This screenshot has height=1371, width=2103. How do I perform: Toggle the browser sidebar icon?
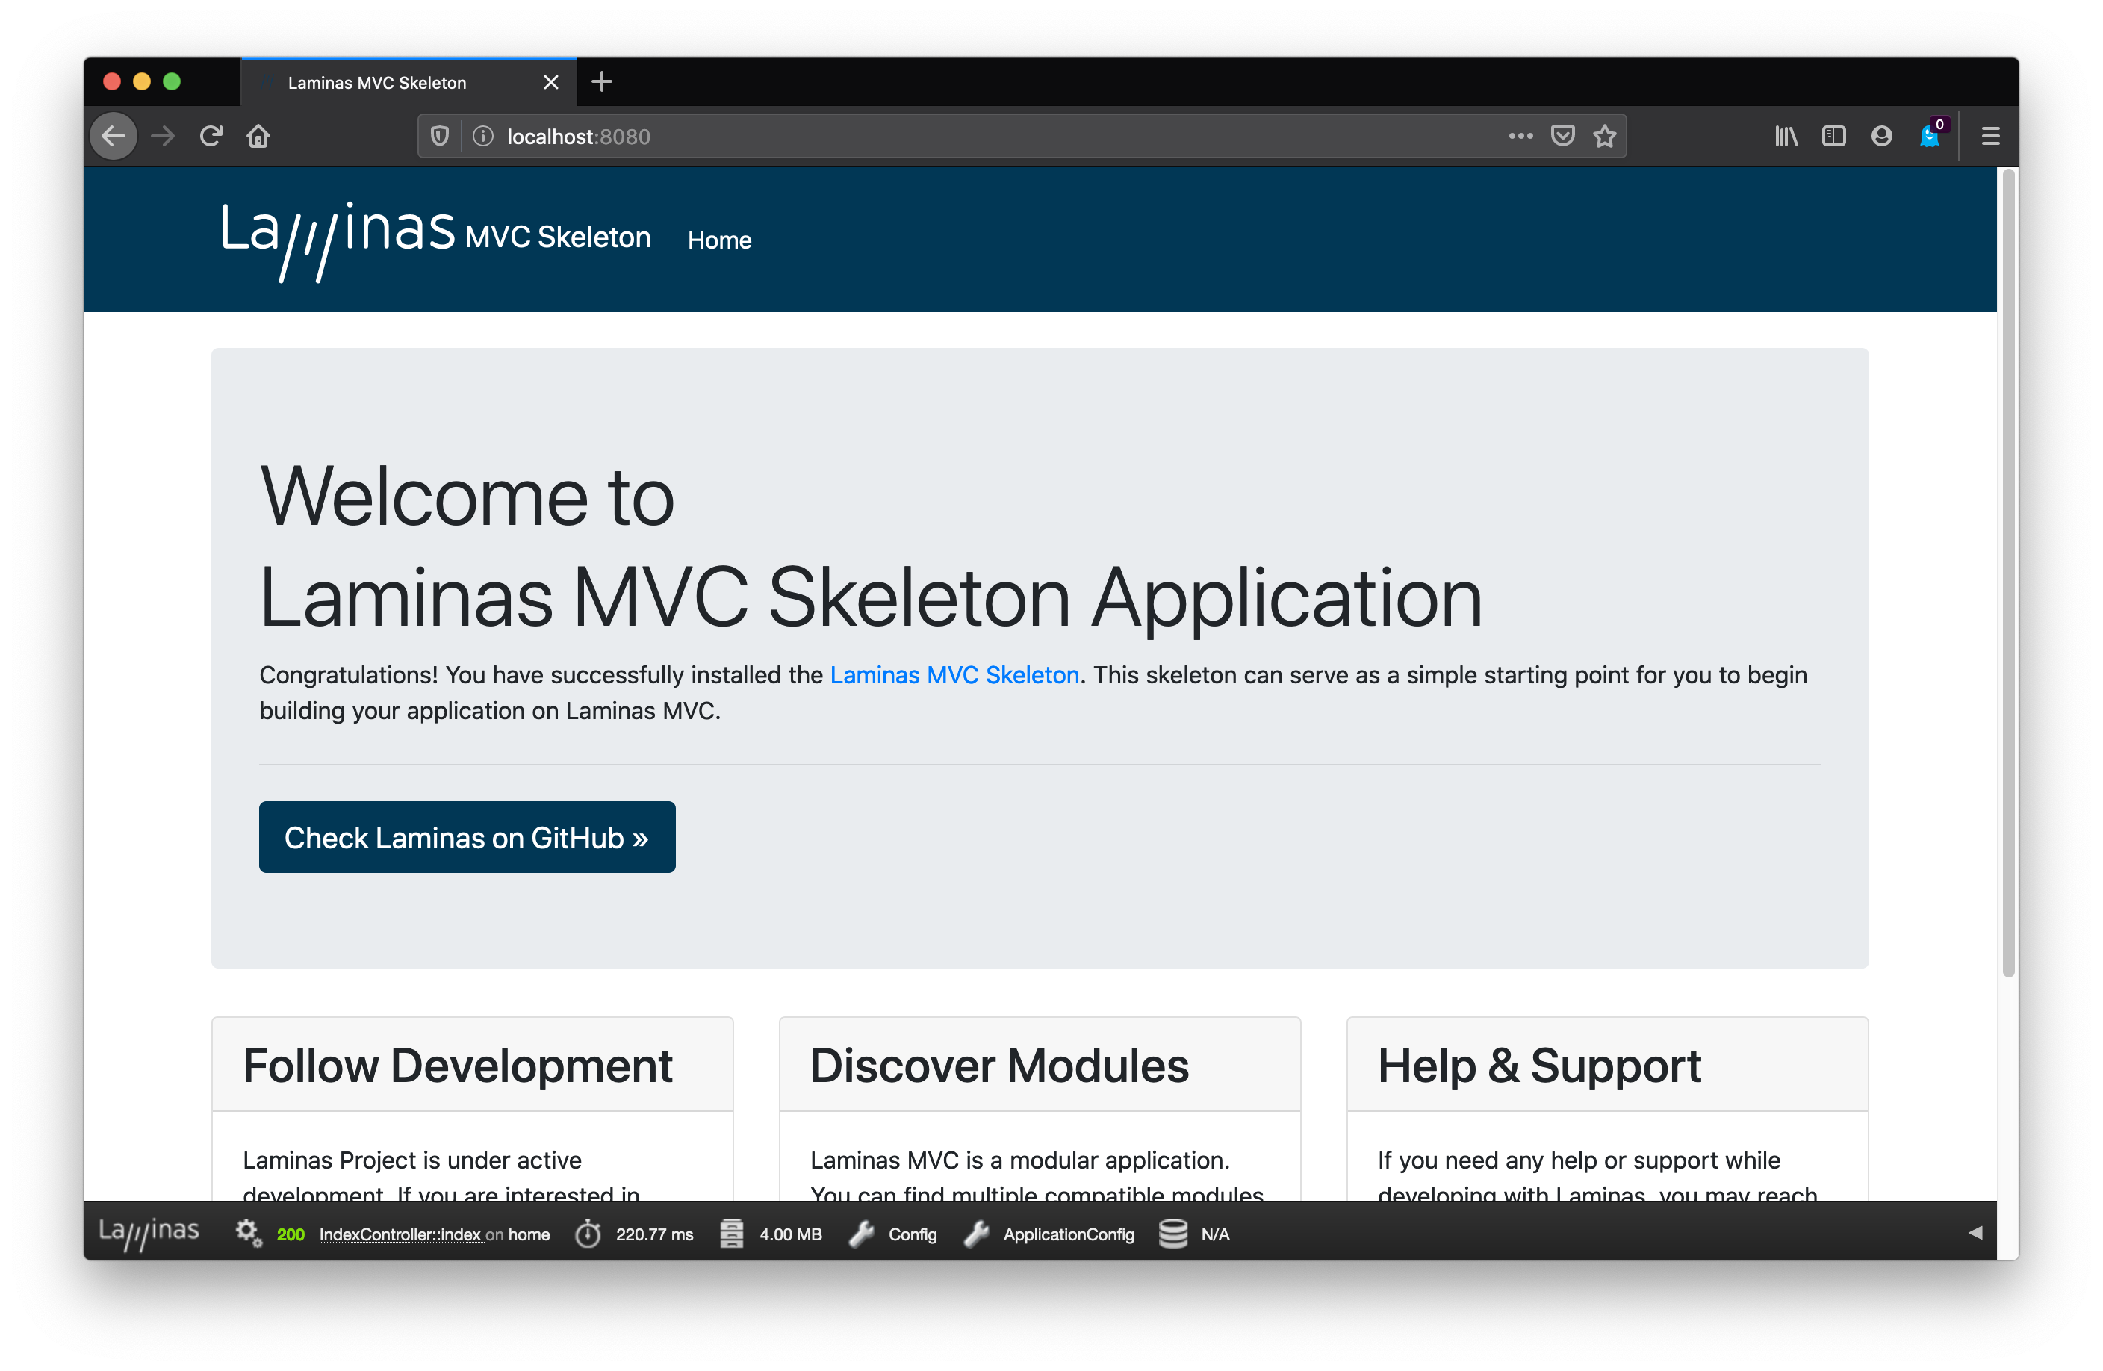[x=1833, y=136]
